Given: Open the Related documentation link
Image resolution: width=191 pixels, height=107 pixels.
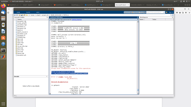Looking at the screenshot, I should [x=60, y=82].
